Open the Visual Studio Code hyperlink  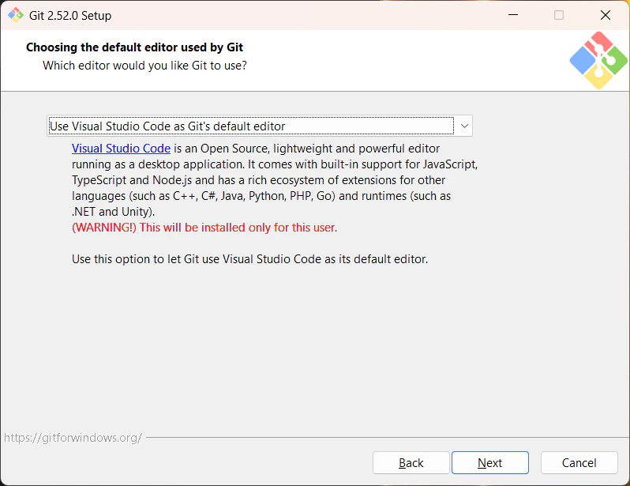pos(121,149)
